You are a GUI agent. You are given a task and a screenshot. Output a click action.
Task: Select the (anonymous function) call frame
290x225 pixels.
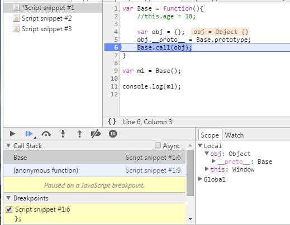click(94, 170)
